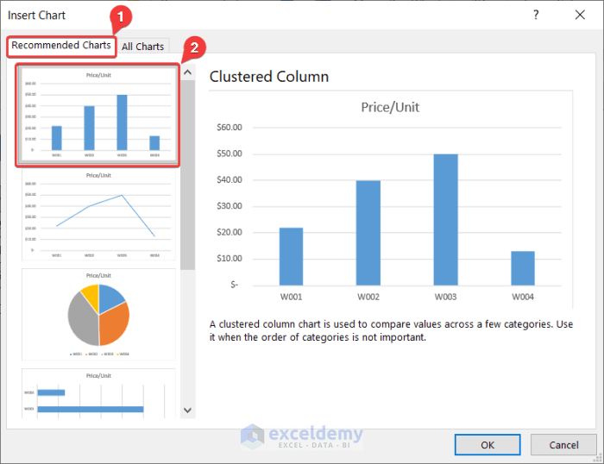Click the $60.00 axis value

pos(230,128)
